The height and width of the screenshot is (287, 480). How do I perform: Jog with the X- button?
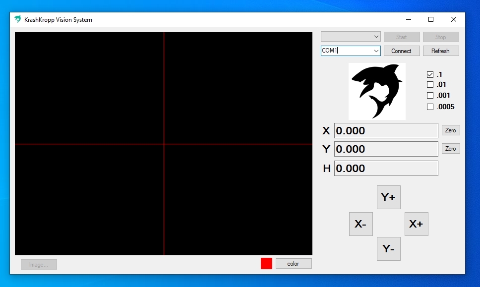coord(361,224)
